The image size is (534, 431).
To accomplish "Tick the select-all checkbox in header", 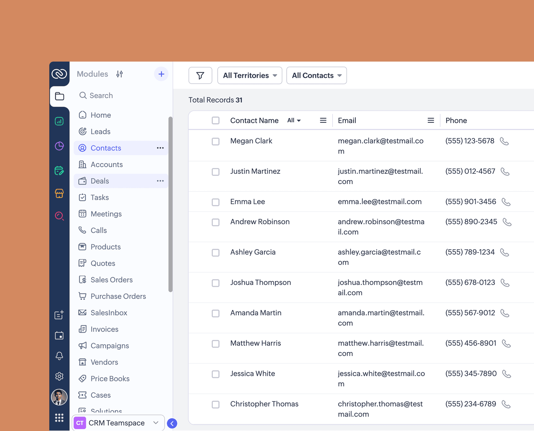I will tap(216, 120).
